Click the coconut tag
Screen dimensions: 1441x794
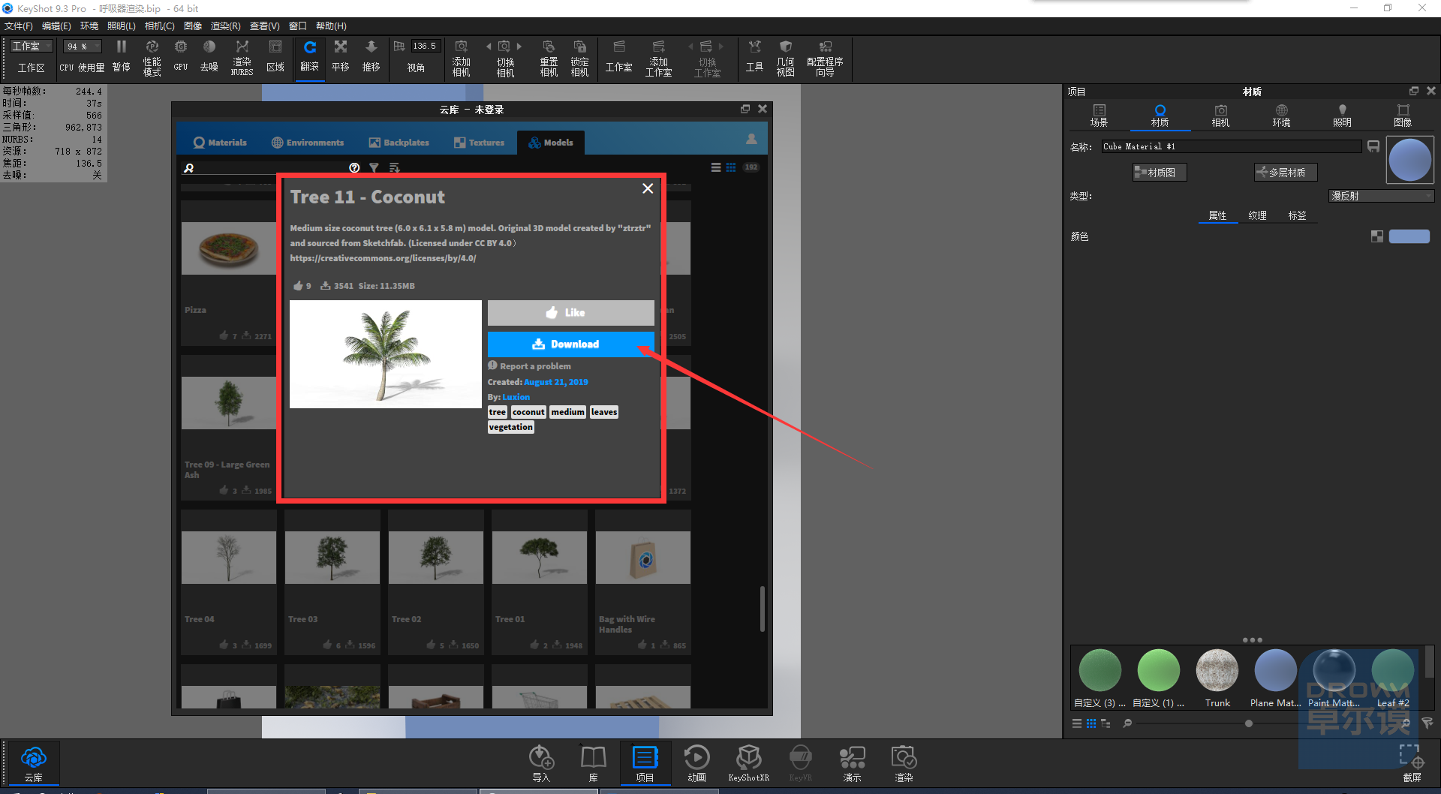point(528,412)
